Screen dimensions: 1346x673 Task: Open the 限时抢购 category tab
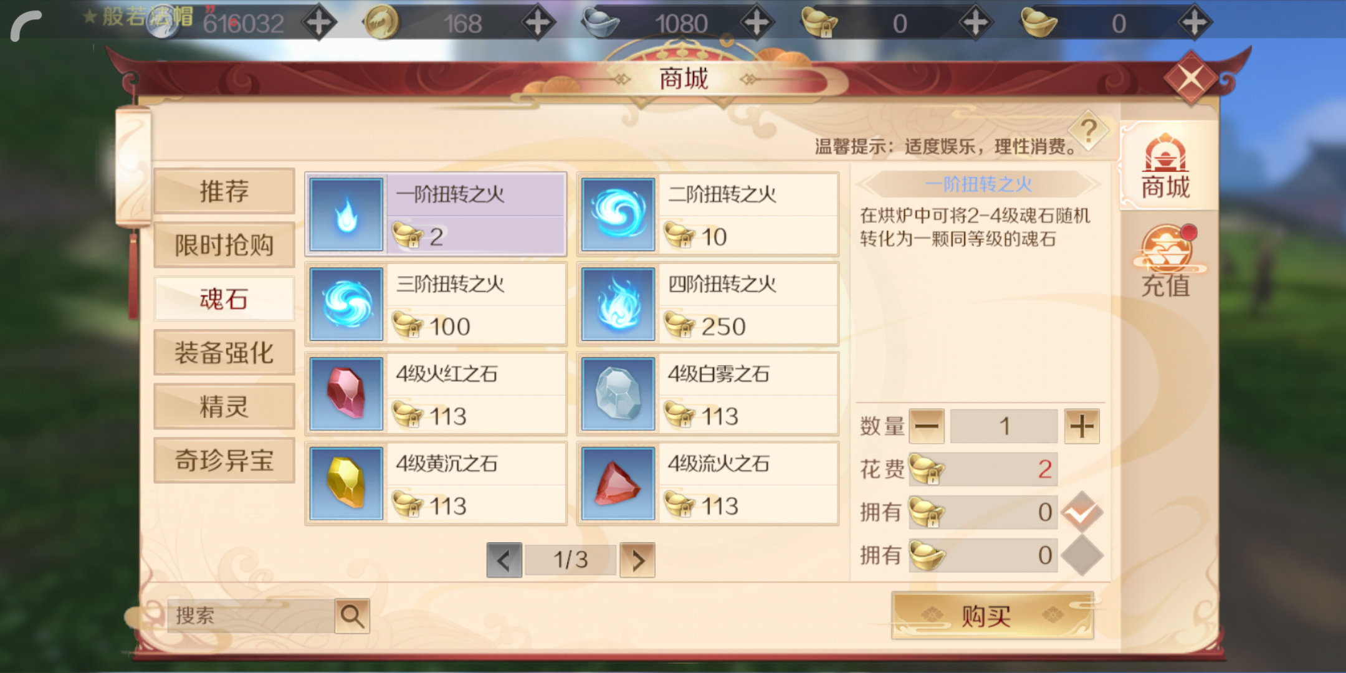[x=224, y=245]
